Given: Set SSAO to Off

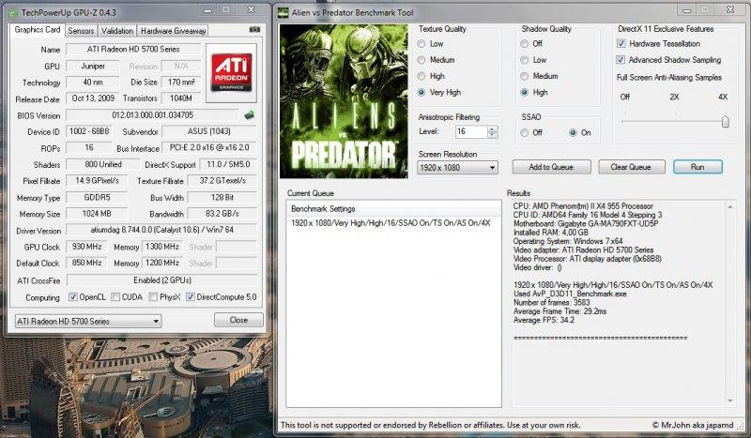Looking at the screenshot, I should pos(525,132).
